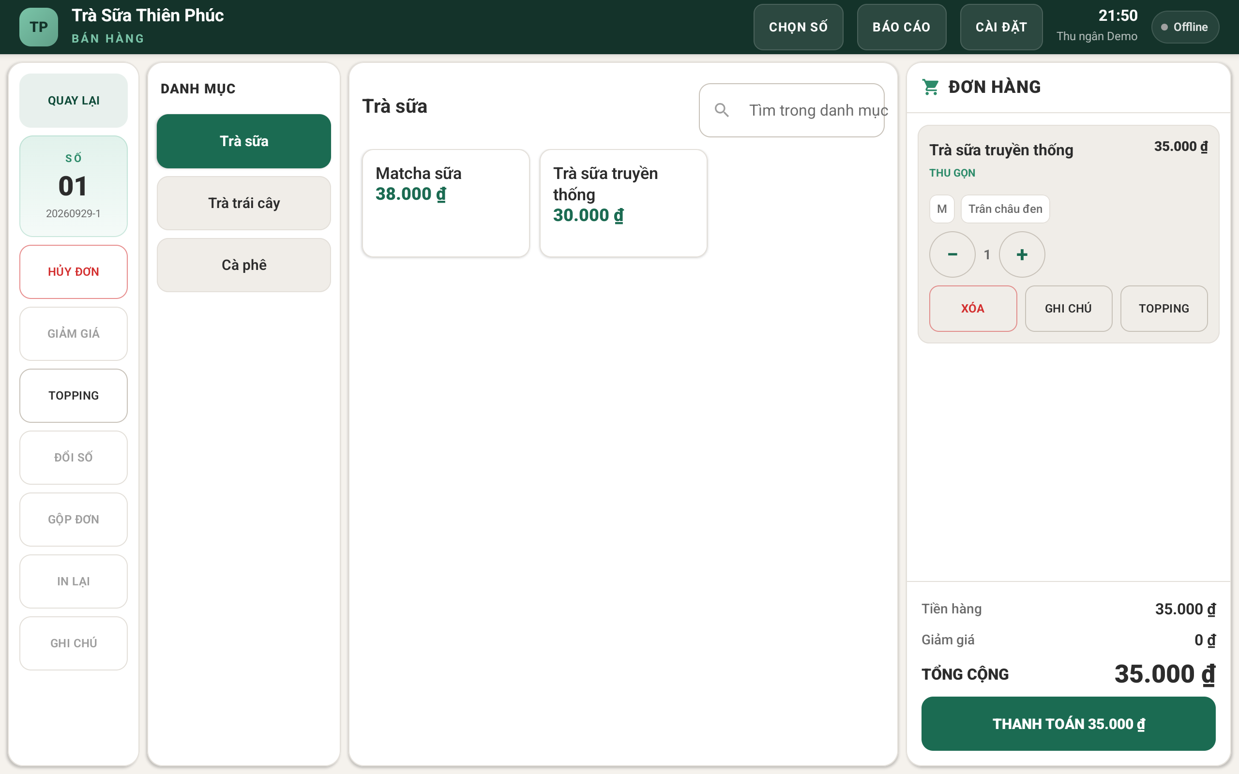Image resolution: width=1239 pixels, height=774 pixels.
Task: Open CÀI ĐẶT settings
Action: (1001, 27)
